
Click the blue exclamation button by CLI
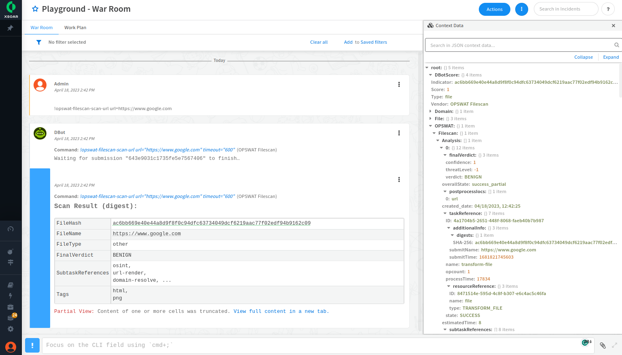[x=32, y=345]
